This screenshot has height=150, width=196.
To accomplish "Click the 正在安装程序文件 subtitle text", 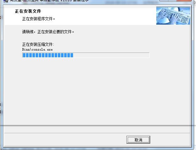I will tap(38, 19).
